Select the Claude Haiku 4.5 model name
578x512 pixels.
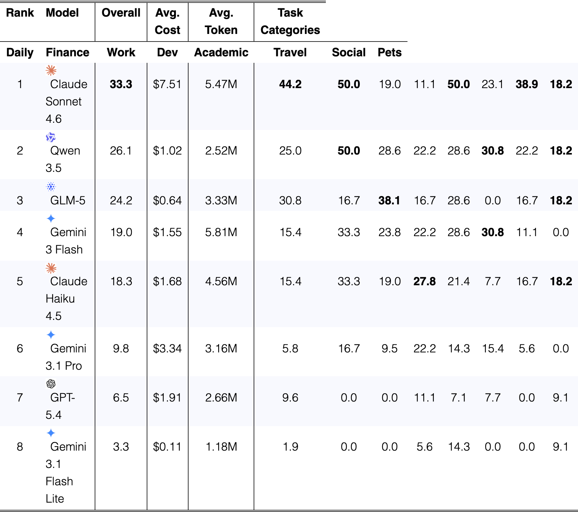click(66, 299)
